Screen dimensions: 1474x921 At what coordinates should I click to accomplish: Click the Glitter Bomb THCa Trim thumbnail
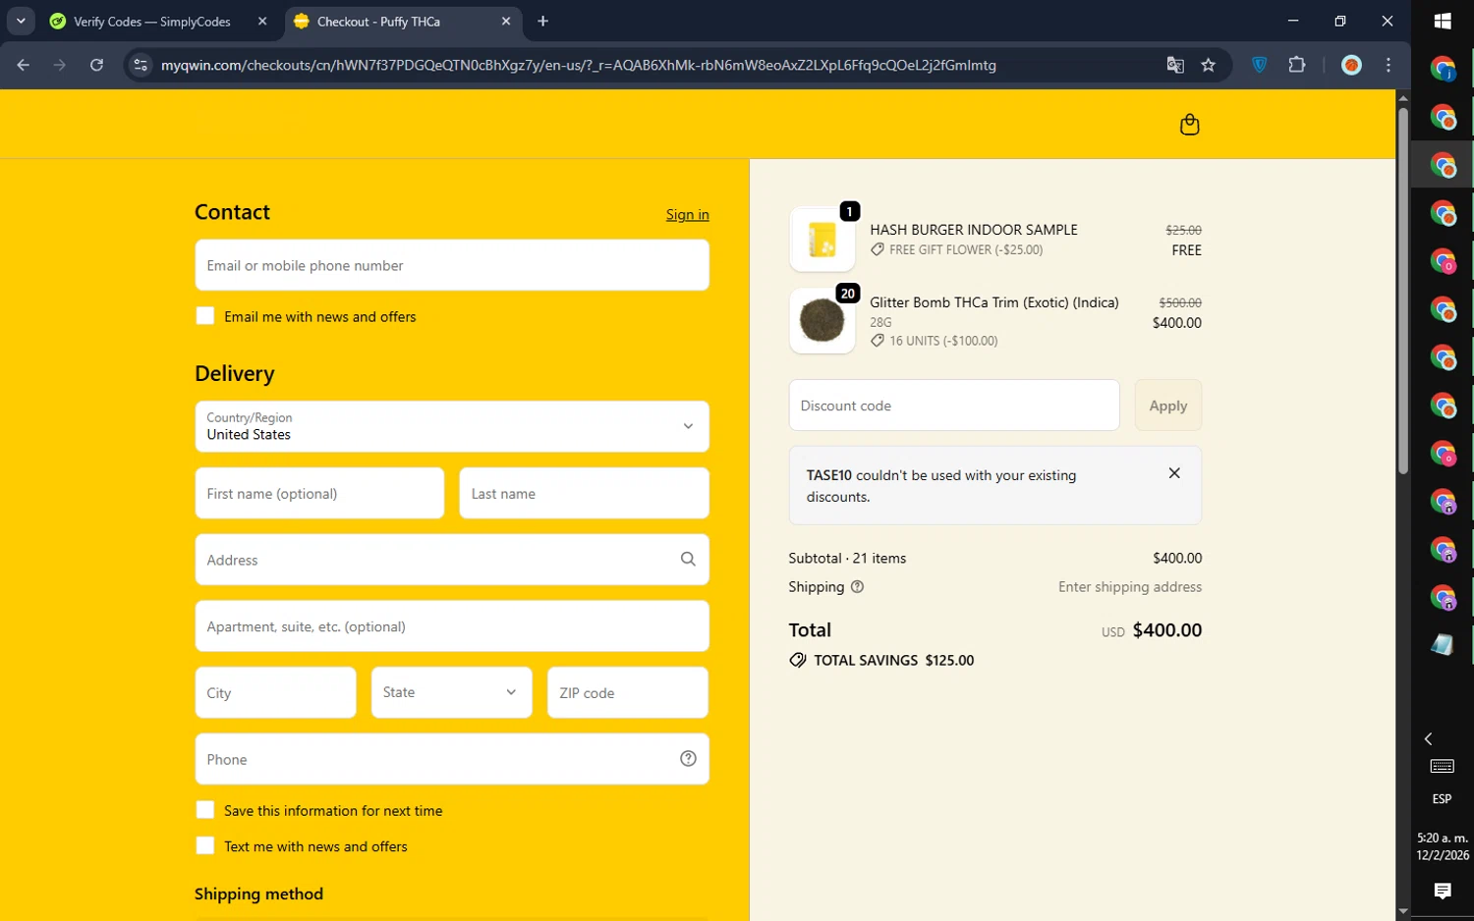point(822,320)
